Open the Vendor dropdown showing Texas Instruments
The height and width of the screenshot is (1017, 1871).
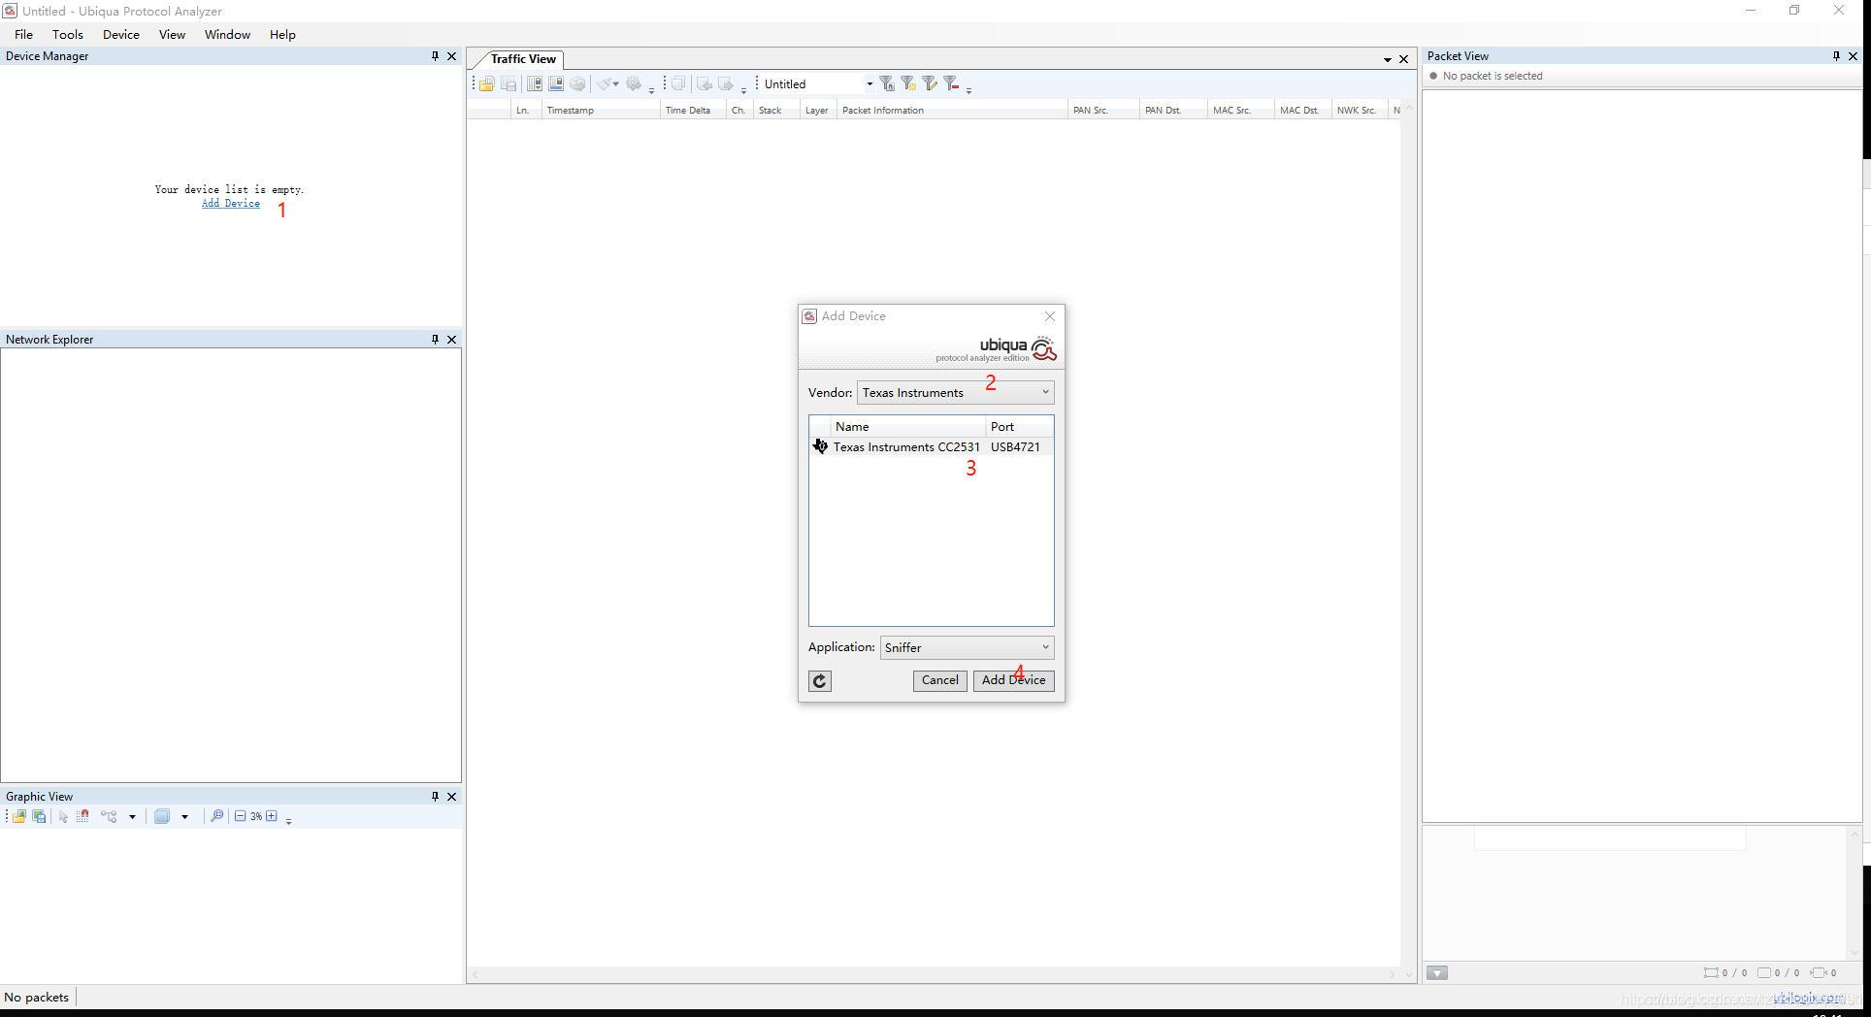955,393
